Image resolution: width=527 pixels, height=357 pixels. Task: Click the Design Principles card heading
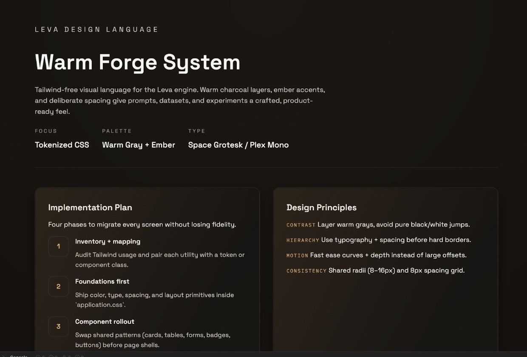tap(321, 207)
